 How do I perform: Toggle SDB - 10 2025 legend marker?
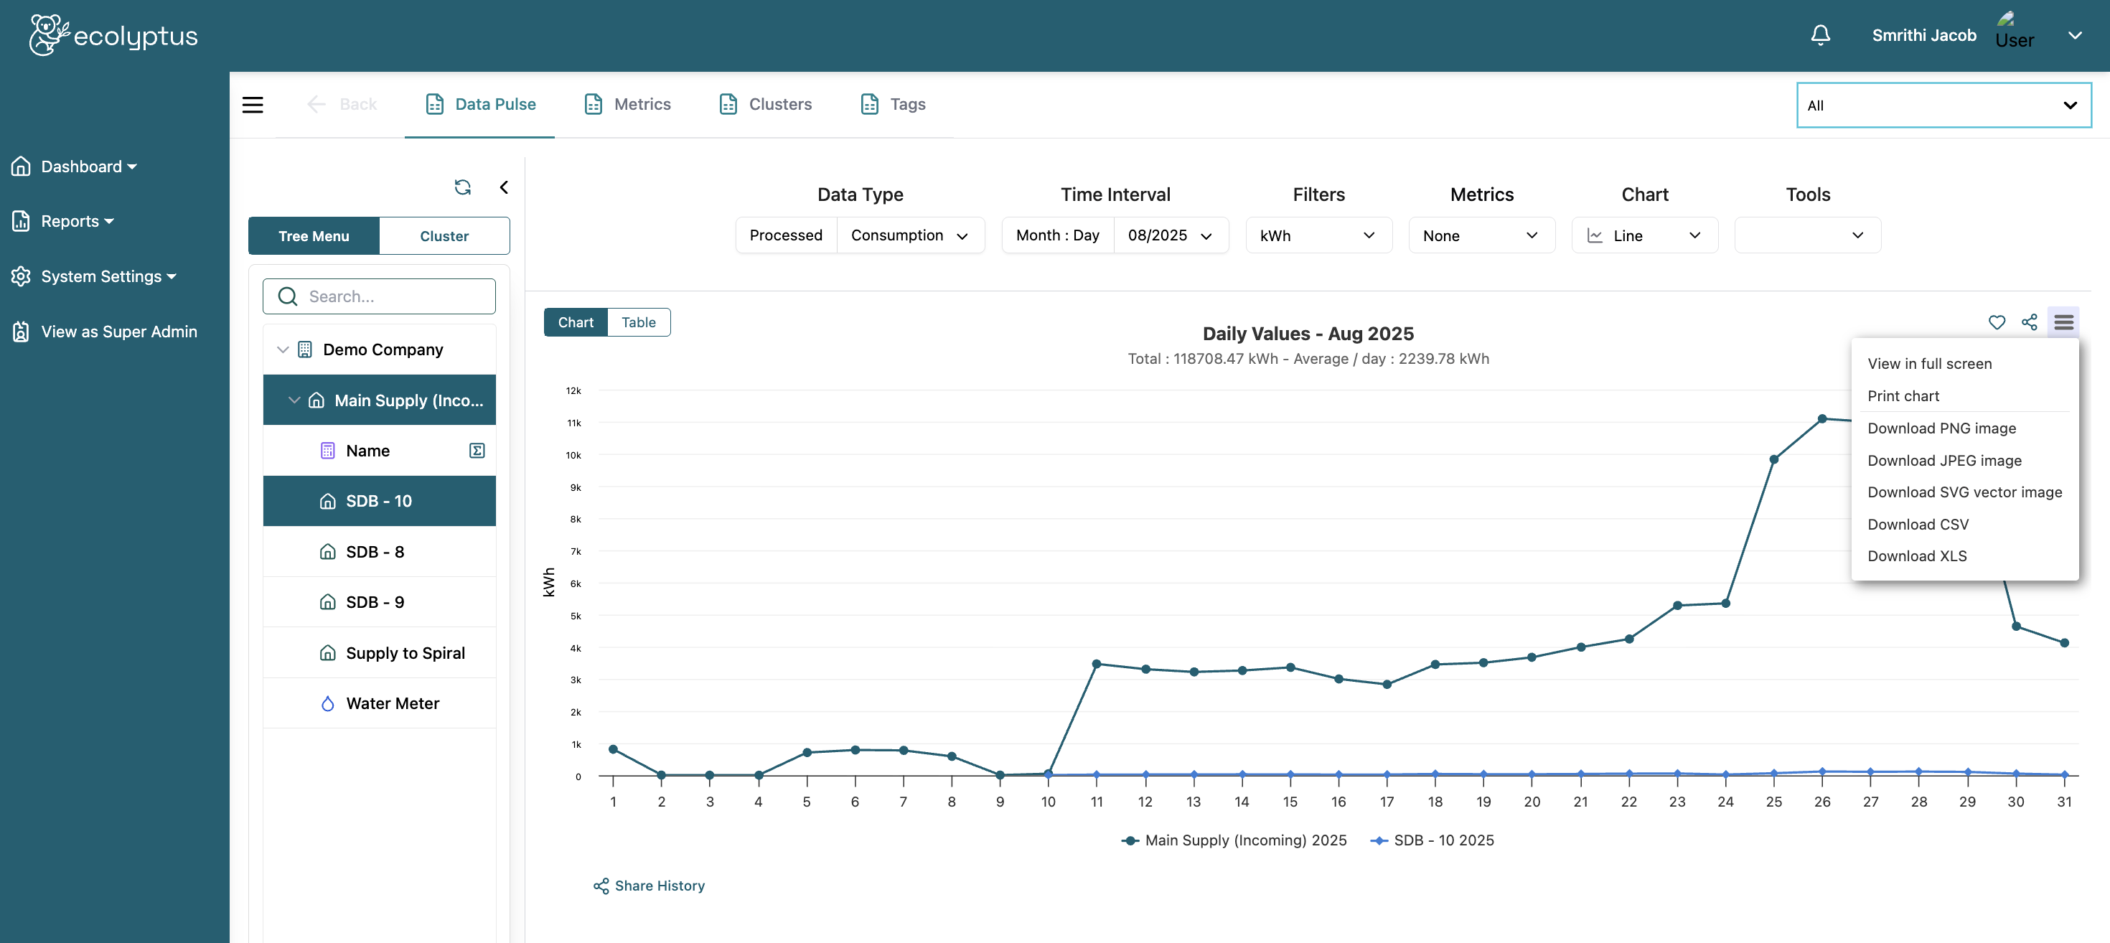(x=1379, y=840)
